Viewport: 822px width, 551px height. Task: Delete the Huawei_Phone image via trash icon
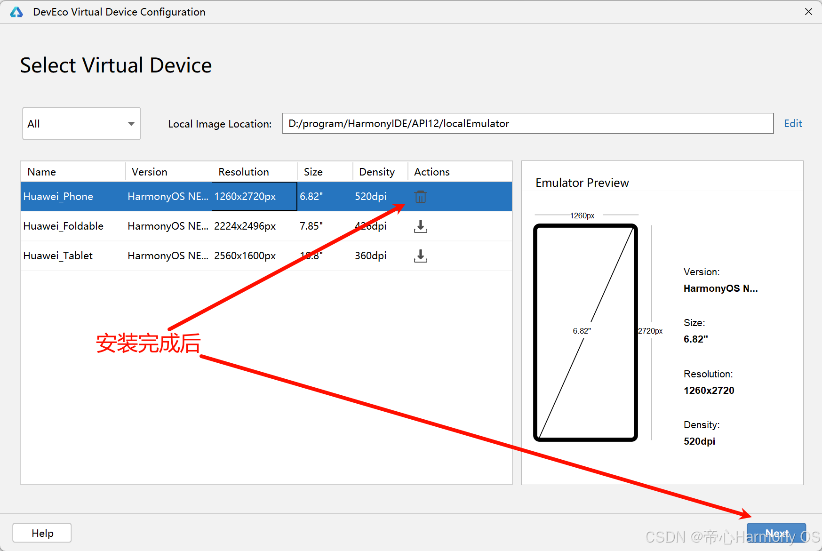click(421, 197)
